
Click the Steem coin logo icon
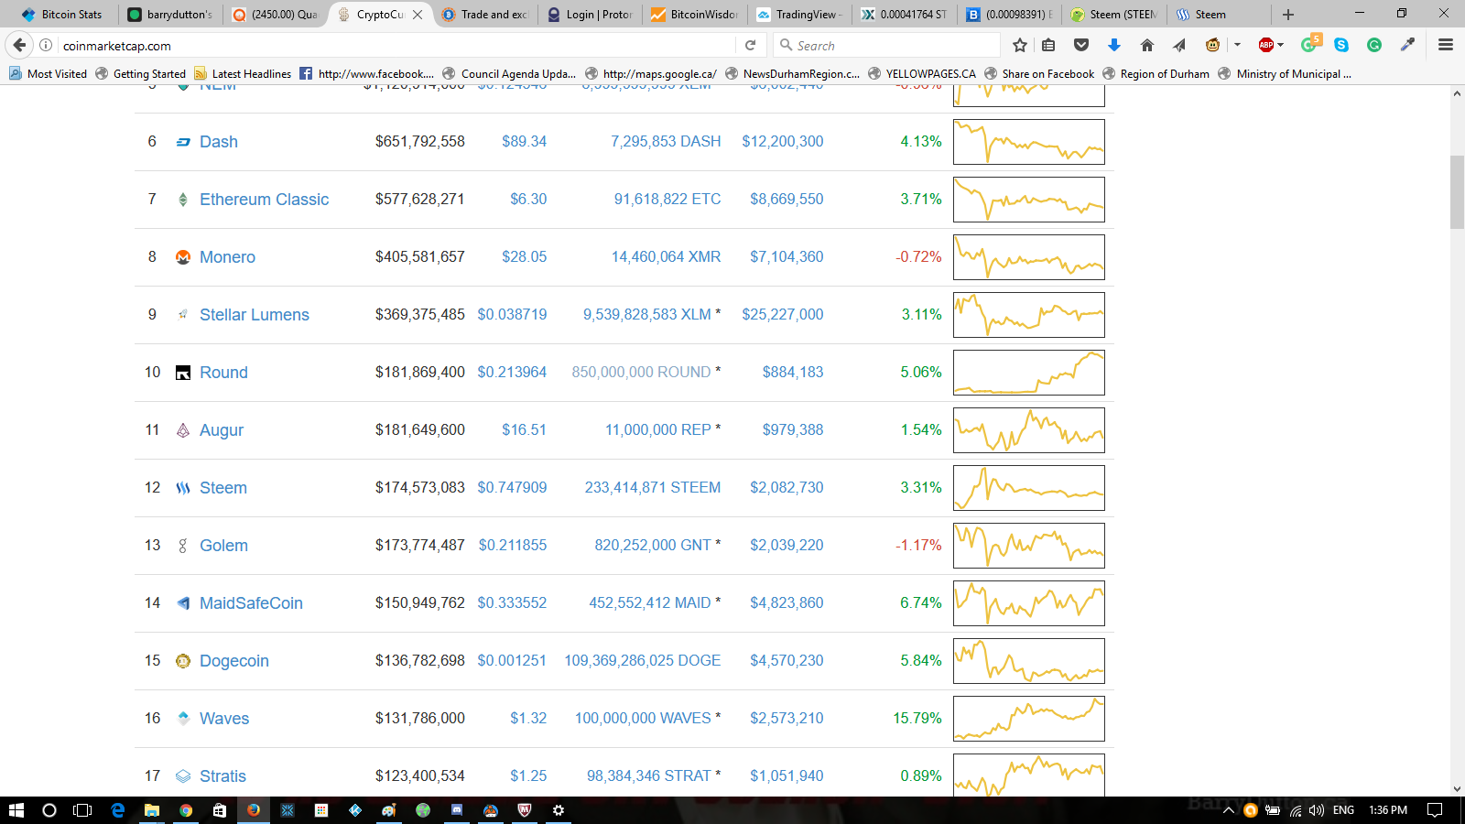(x=183, y=488)
